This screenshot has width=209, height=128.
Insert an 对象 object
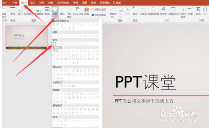tap(190, 11)
